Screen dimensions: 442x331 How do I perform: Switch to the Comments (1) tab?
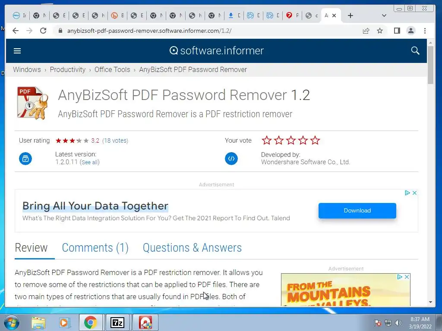click(x=95, y=248)
